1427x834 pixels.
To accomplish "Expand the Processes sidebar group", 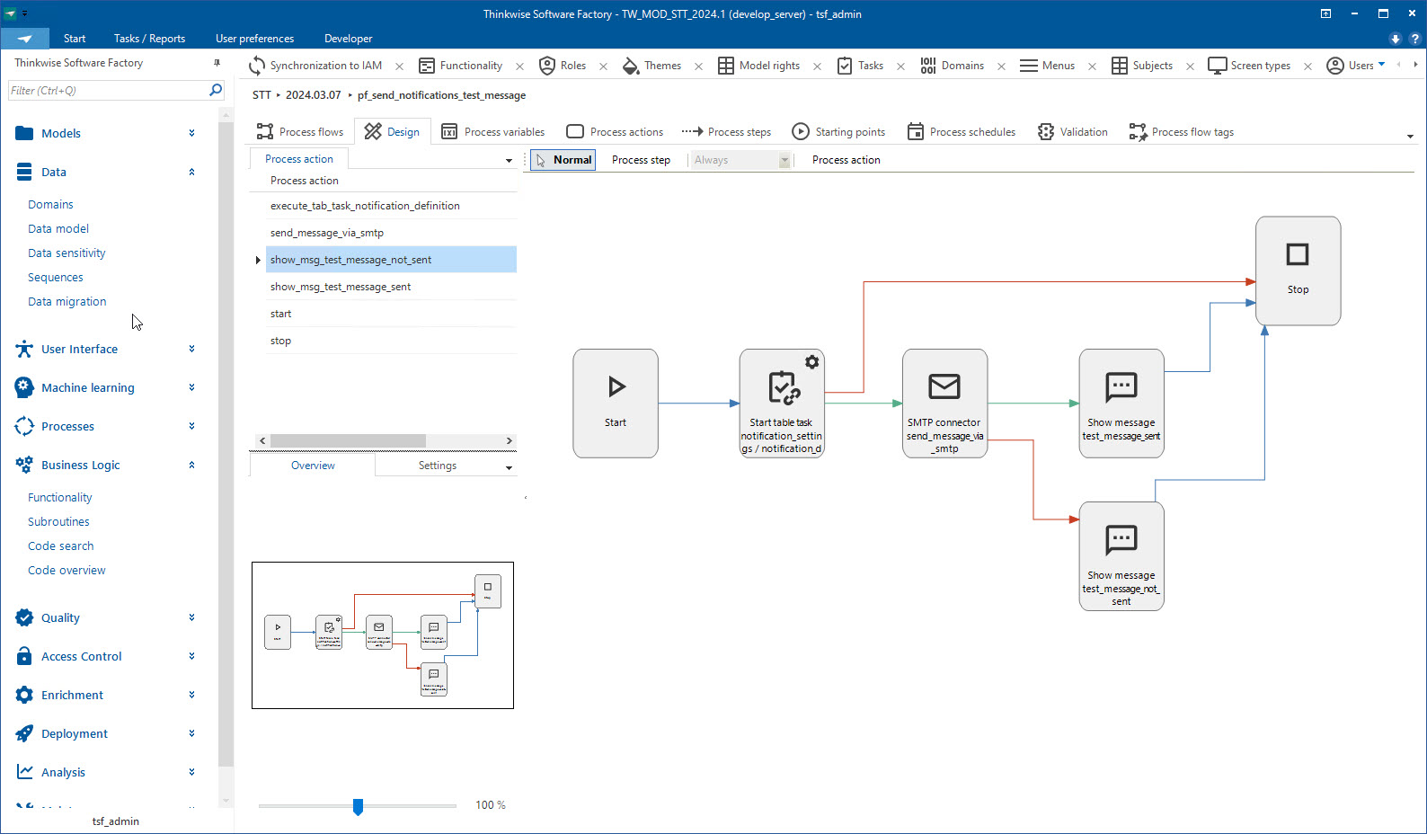I will click(x=191, y=426).
